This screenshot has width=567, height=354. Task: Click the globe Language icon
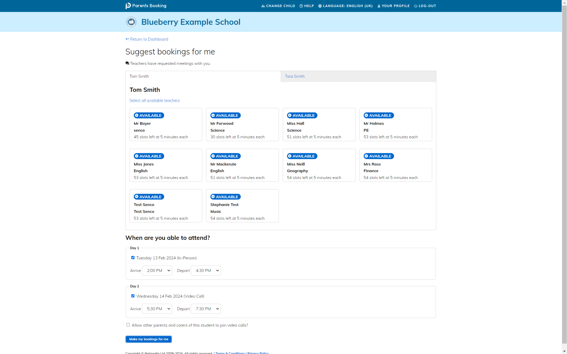click(320, 6)
